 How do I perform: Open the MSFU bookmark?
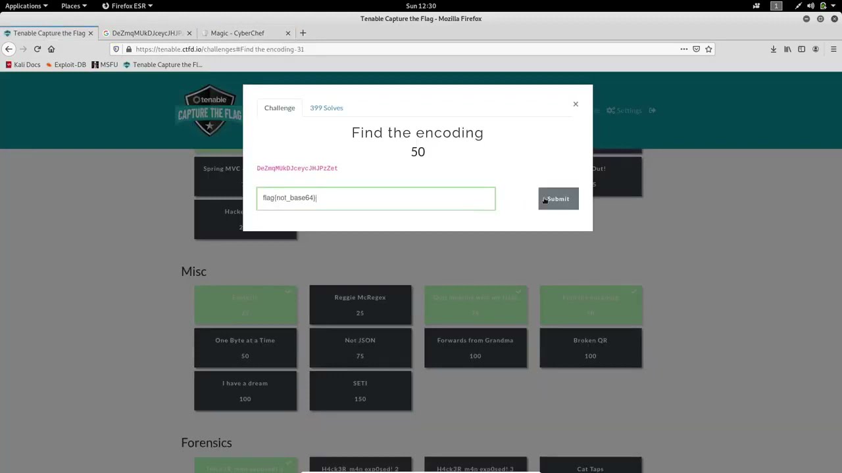(x=105, y=64)
